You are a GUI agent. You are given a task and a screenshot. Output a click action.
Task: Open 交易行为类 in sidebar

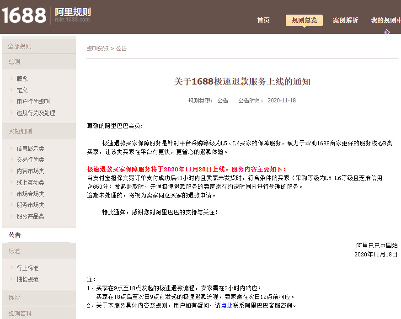point(30,160)
